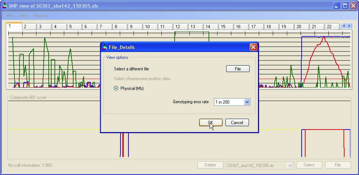Click the SNP view window title icon
The height and width of the screenshot is (175, 359).
5,5
